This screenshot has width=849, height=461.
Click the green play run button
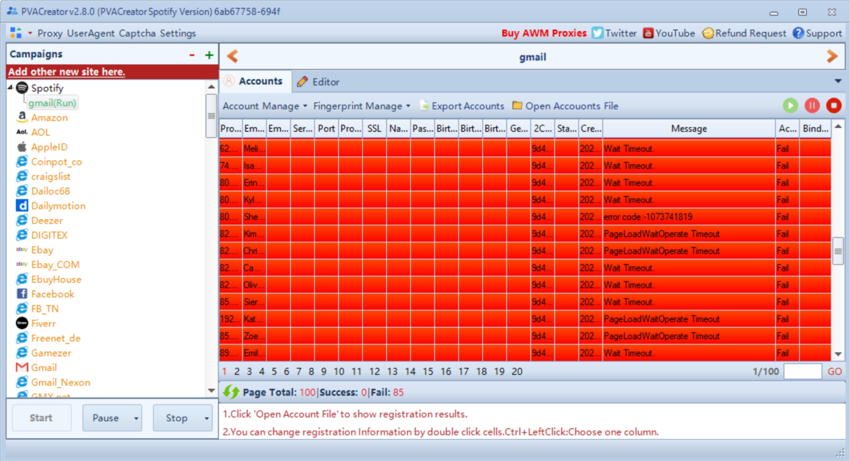point(790,106)
